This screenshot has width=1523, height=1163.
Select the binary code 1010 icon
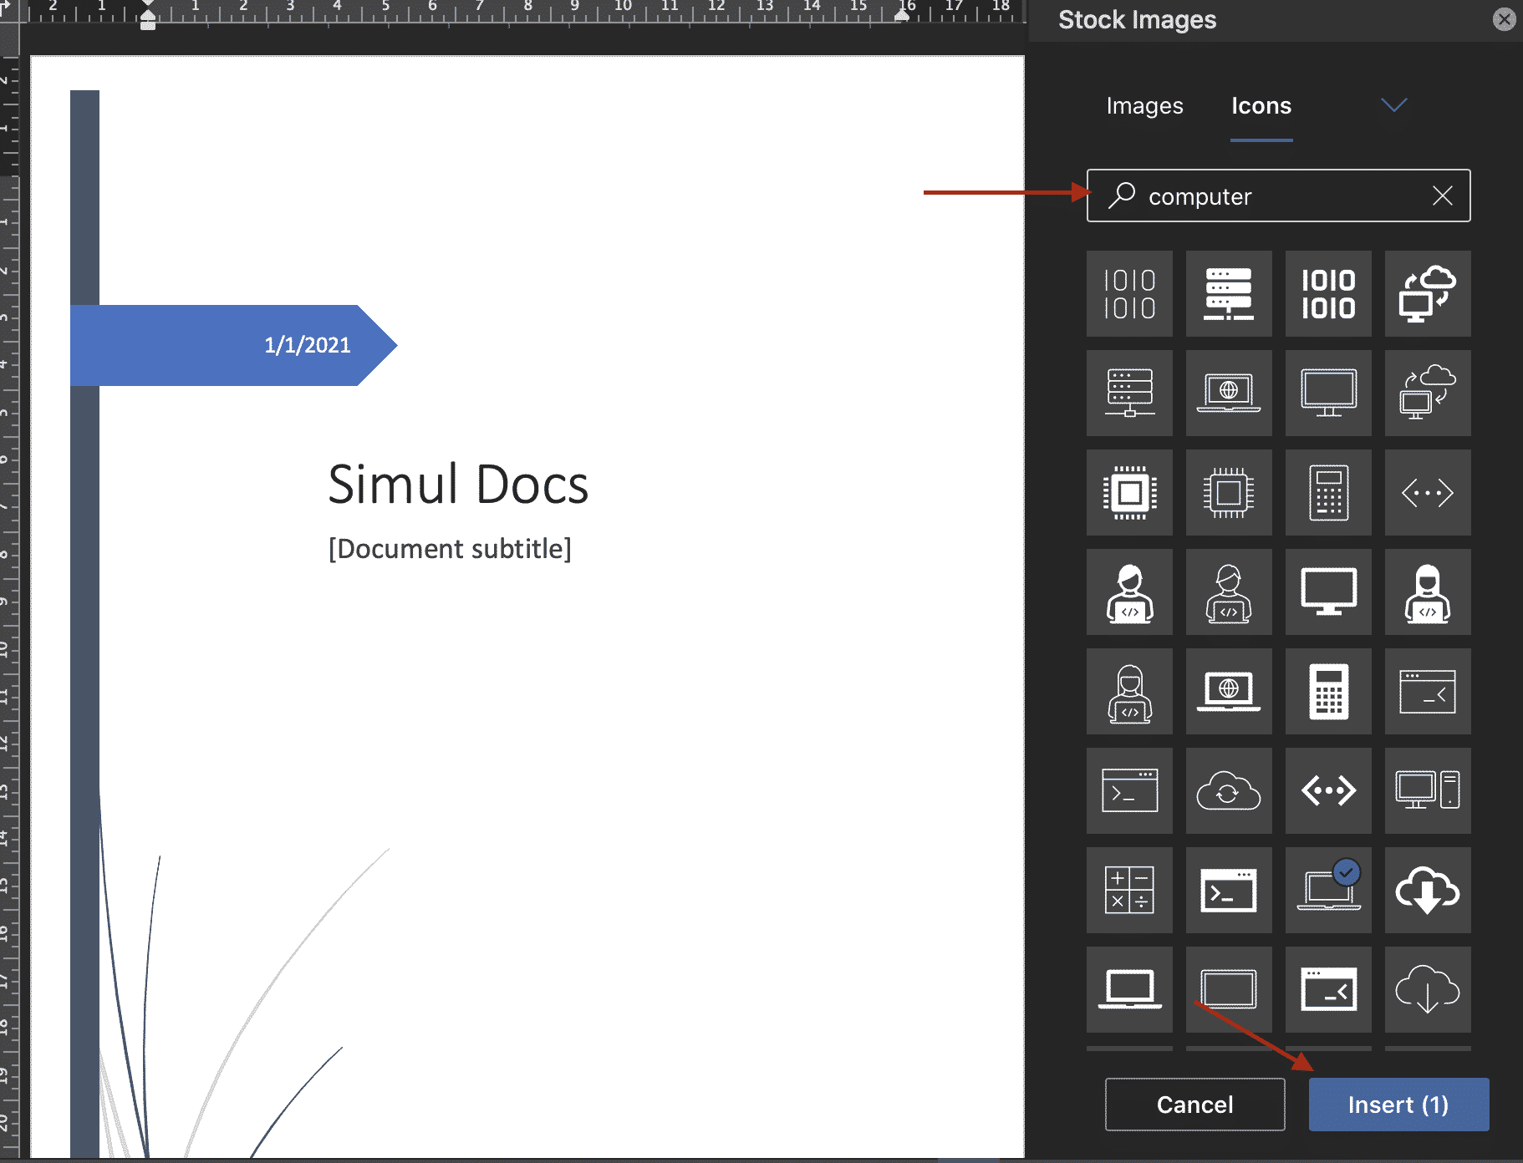click(x=1129, y=293)
